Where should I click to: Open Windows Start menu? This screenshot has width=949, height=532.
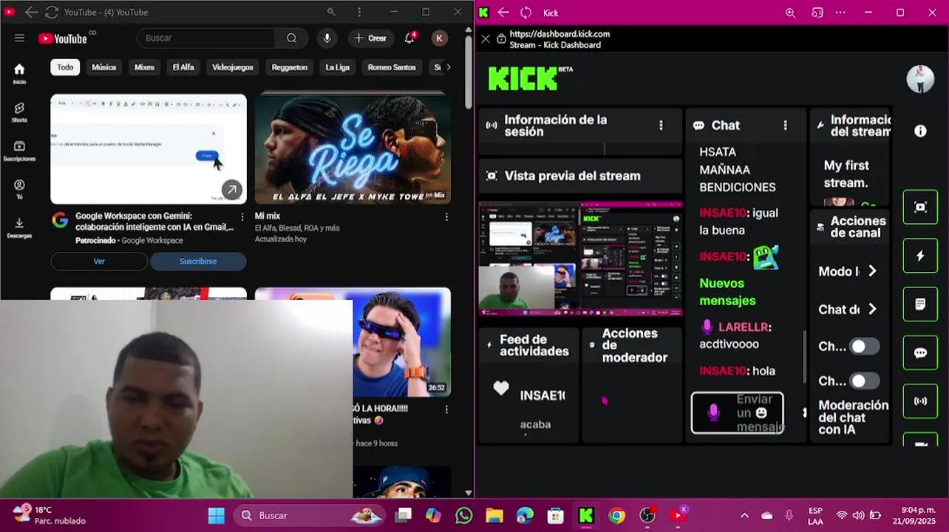point(217,516)
